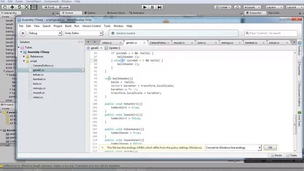
Task: Collapse the Assembly-CSharp project node
Action: (x=21, y=52)
